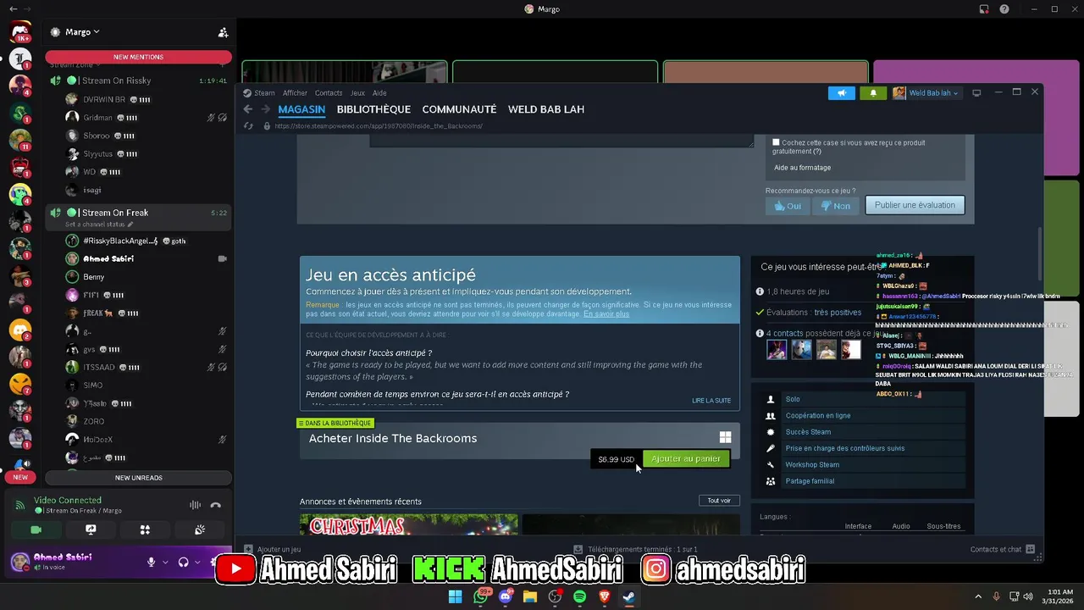1084x610 pixels.
Task: Open Discord activities launcher button
Action: click(x=145, y=530)
